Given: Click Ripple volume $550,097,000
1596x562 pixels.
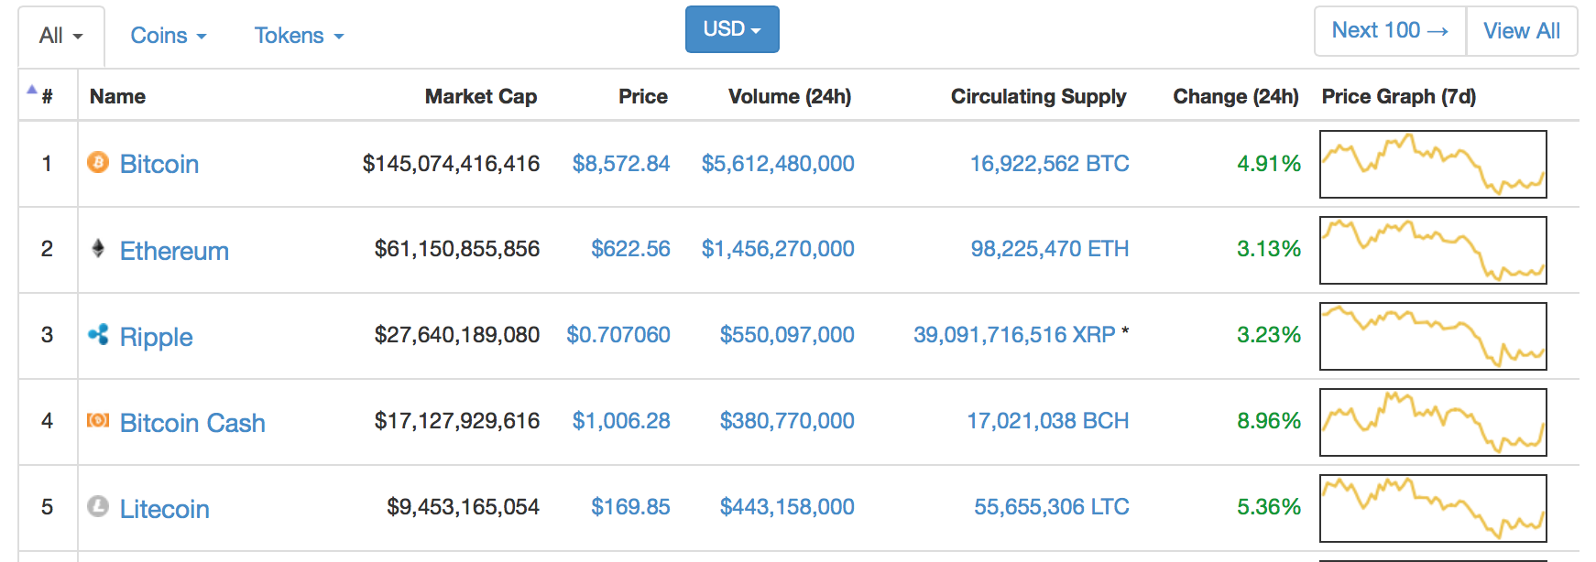Looking at the screenshot, I should [787, 335].
